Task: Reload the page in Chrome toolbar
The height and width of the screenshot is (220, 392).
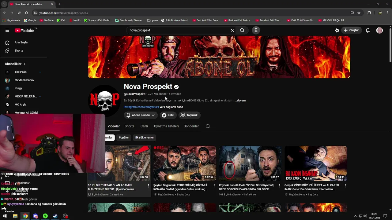Action: point(19,13)
